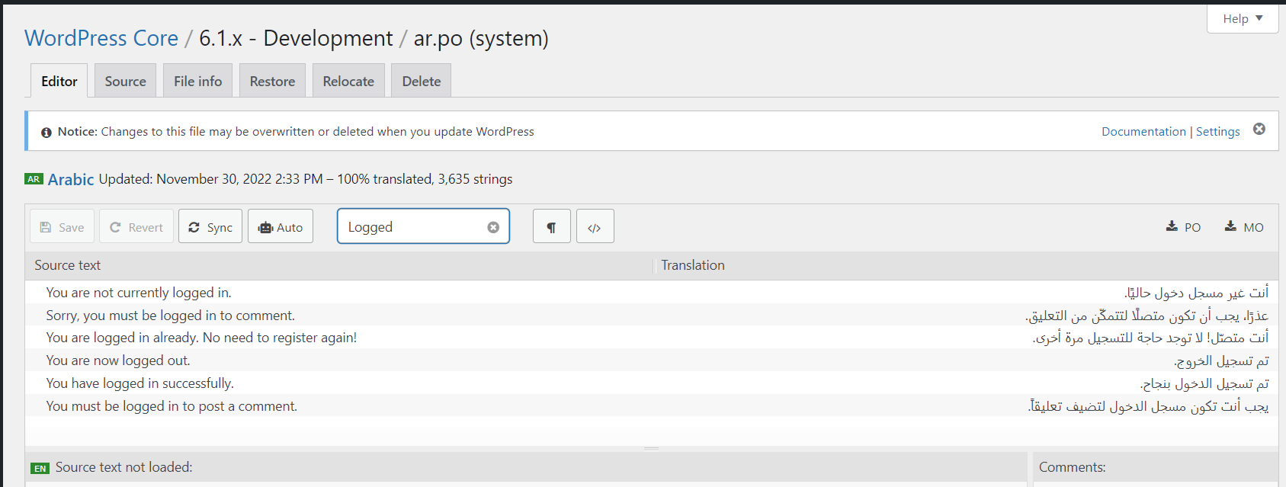Image resolution: width=1286 pixels, height=487 pixels.
Task: Click the notice info icon
Action: tap(47, 133)
